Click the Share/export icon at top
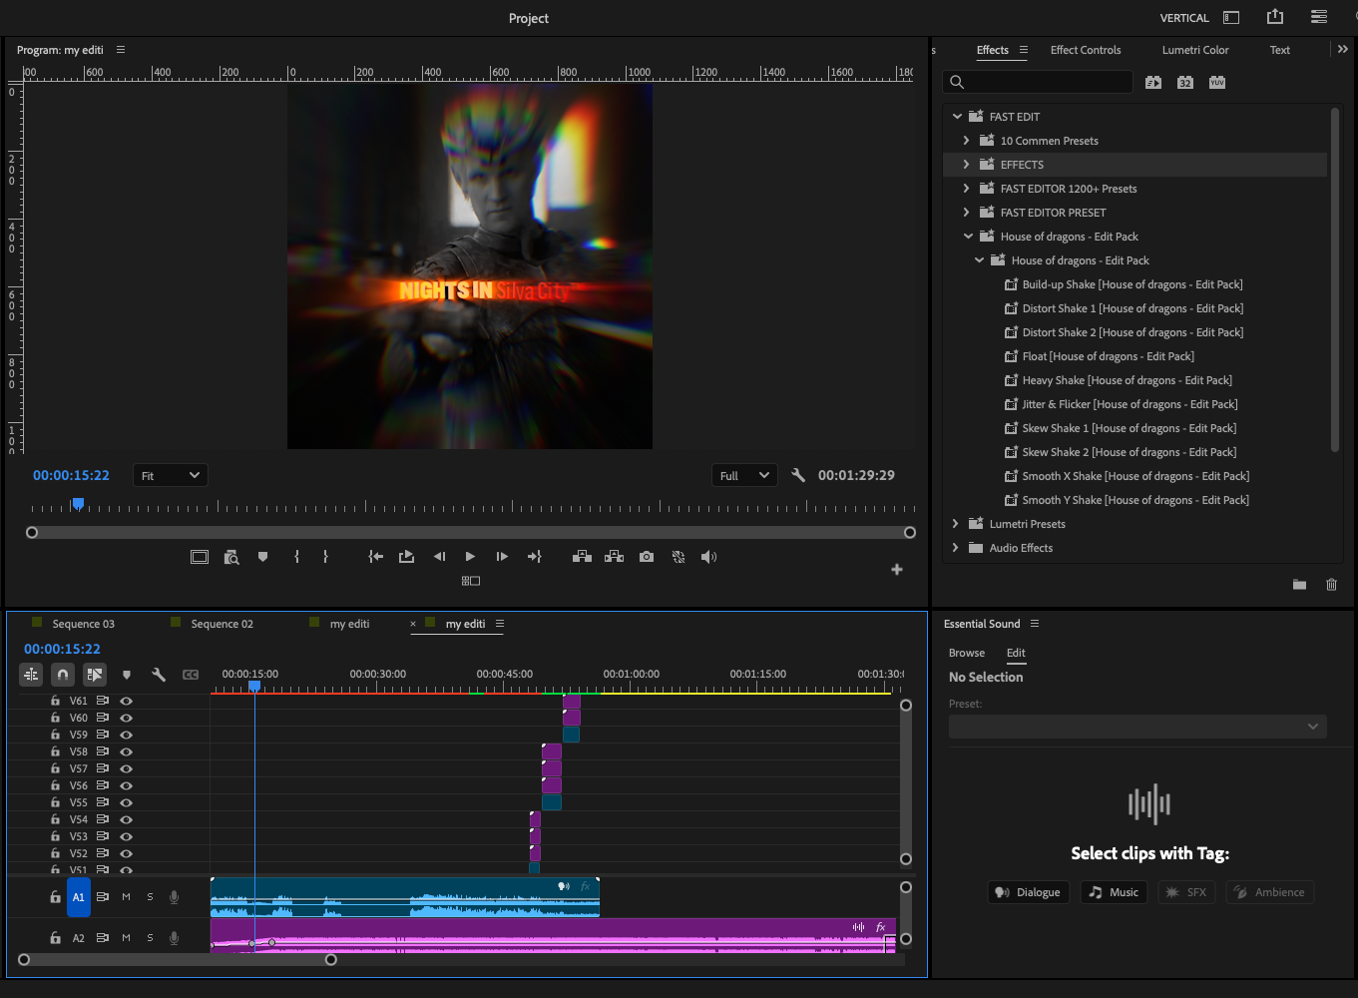The height and width of the screenshot is (998, 1358). 1275,17
